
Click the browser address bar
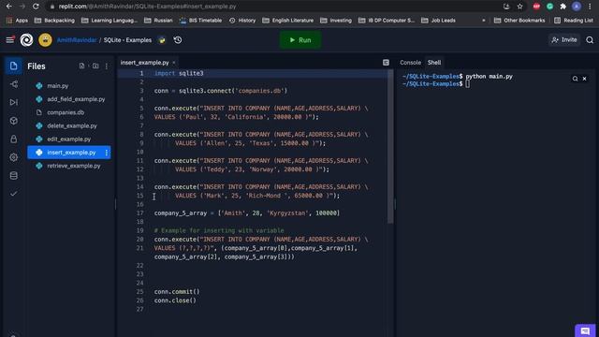[x=275, y=7]
